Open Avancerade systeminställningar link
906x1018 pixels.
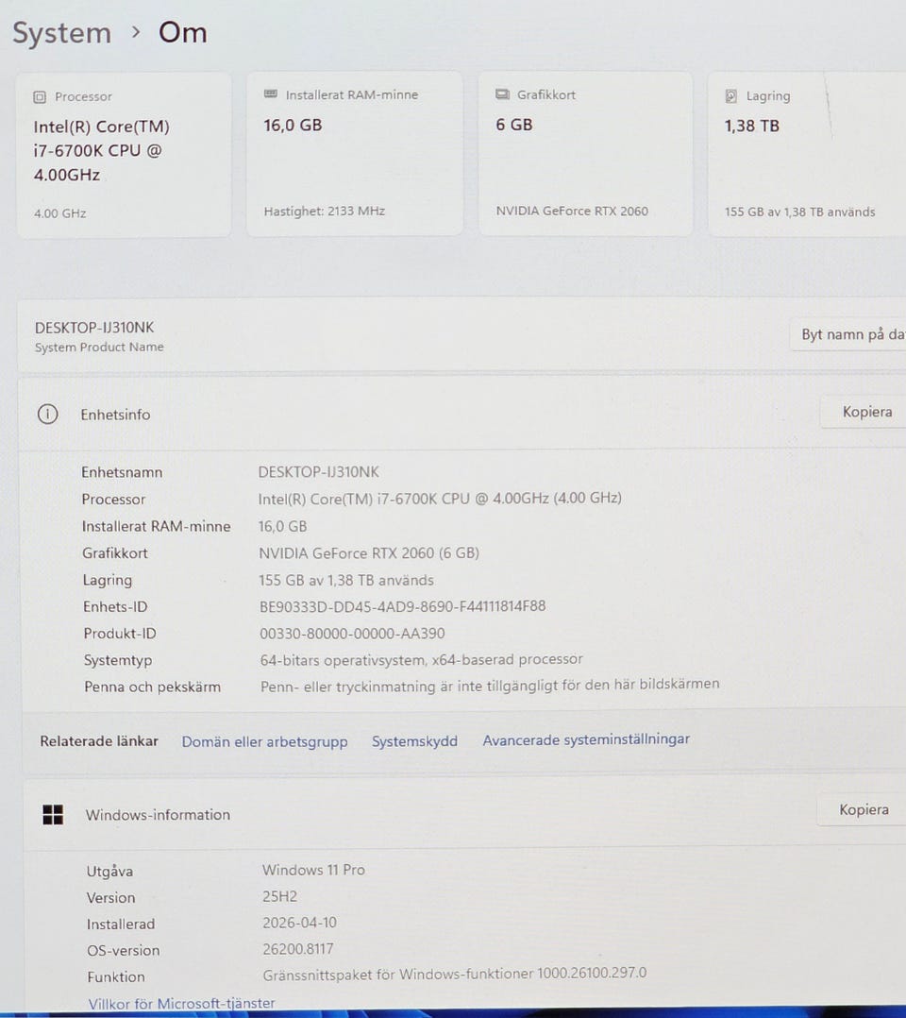tap(586, 739)
